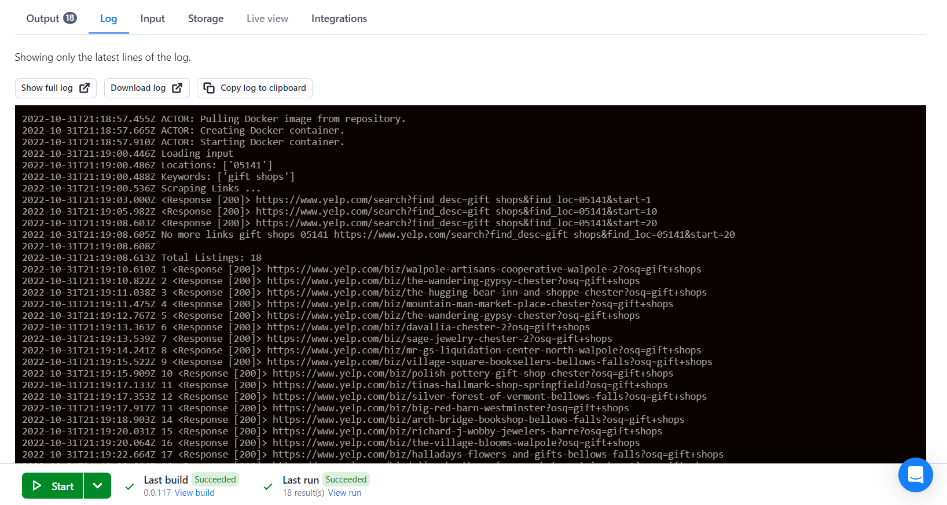This screenshot has width=947, height=505.
Task: Click the 'Scraping Links ...' log line
Action: (x=142, y=189)
